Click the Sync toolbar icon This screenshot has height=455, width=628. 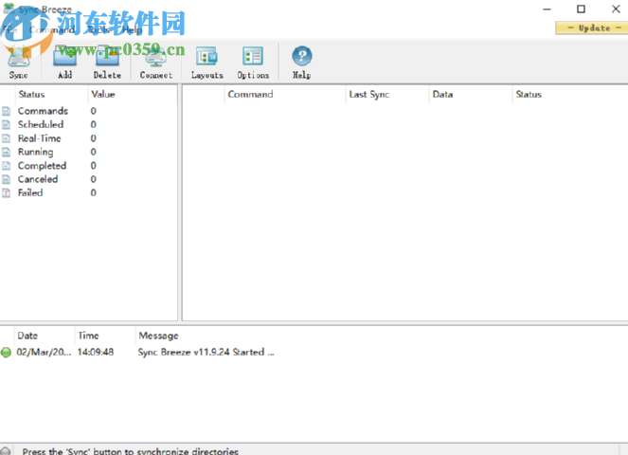tap(18, 63)
